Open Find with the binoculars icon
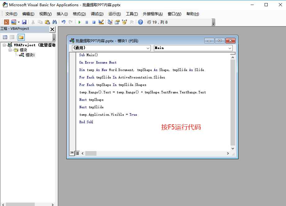The height and width of the screenshot is (206, 286). tap(54, 22)
